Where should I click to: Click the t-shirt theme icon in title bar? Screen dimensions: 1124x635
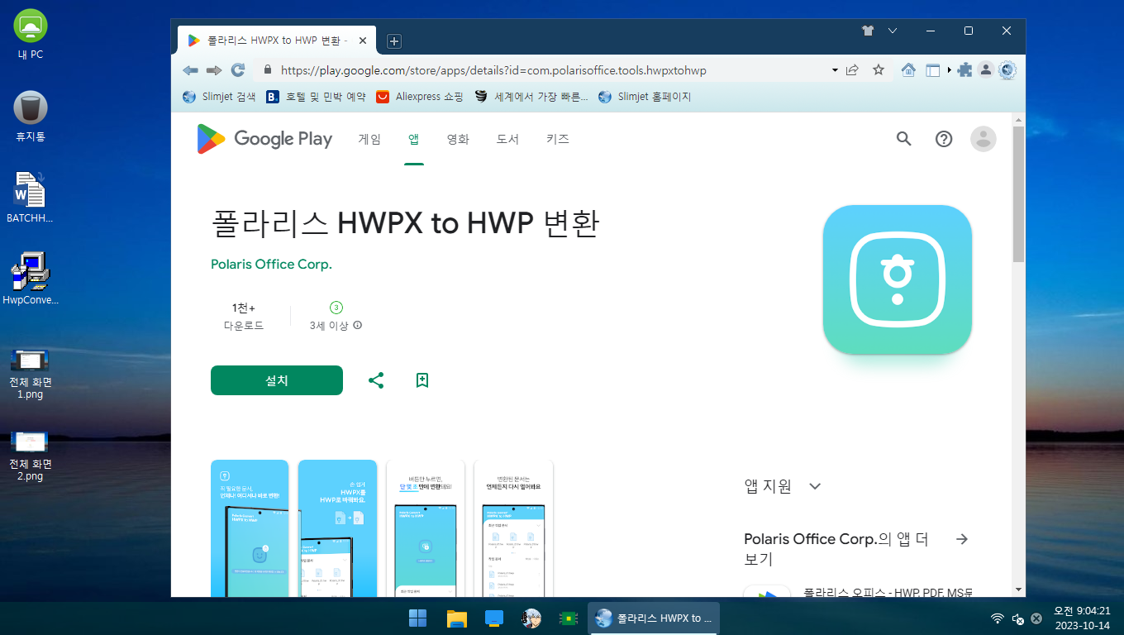click(x=867, y=31)
